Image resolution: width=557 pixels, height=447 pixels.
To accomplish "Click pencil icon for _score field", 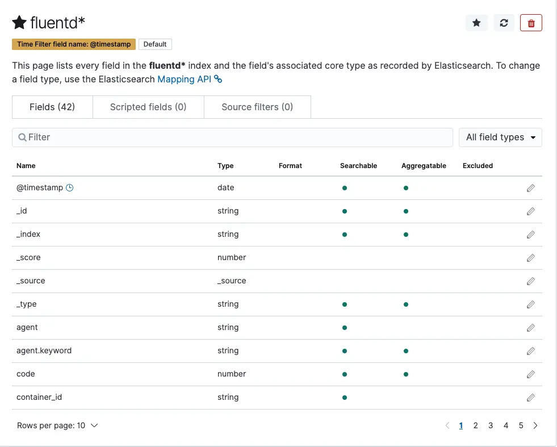I will (x=531, y=258).
